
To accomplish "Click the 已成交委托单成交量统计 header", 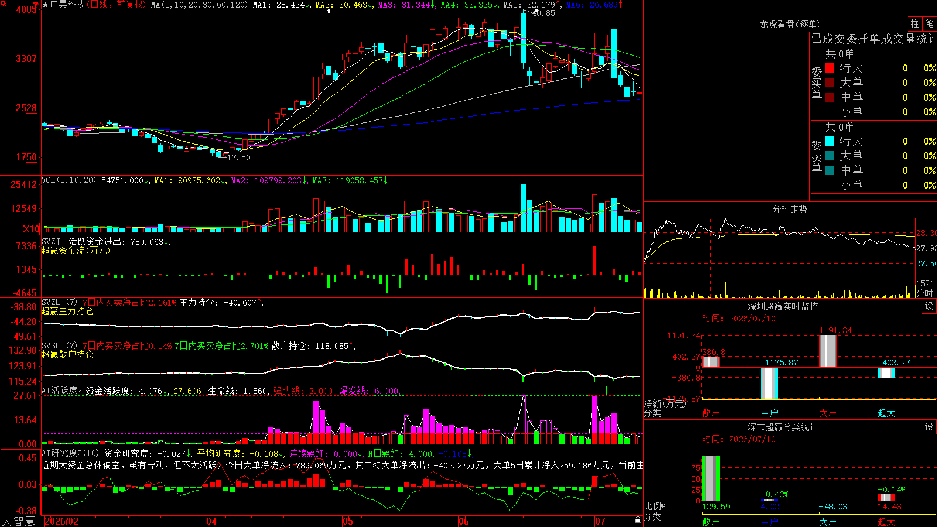I will tap(874, 39).
